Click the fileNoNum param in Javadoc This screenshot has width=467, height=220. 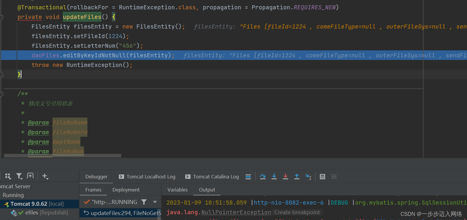click(x=68, y=151)
